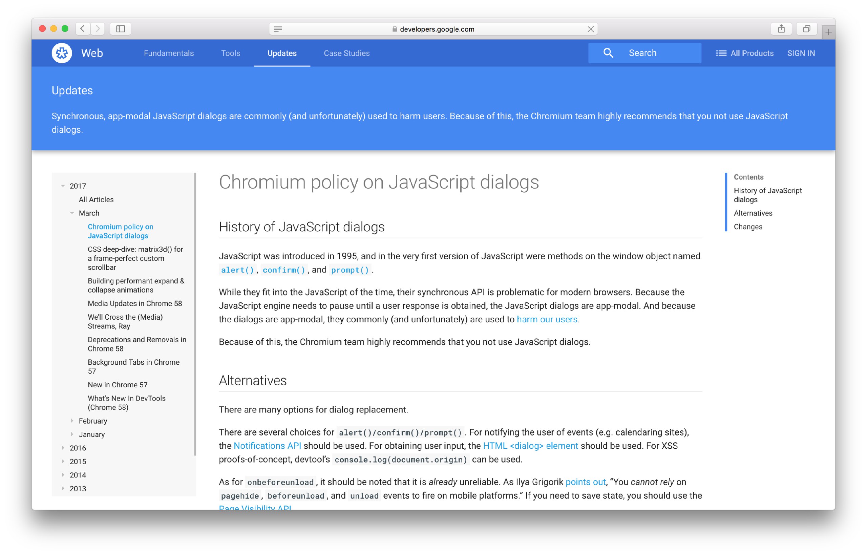Click SIGN IN
Screen dimensions: 867x555
pos(801,53)
